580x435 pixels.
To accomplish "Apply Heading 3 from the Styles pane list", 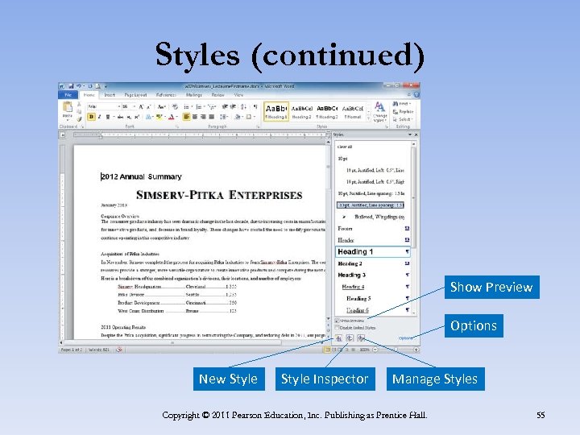I will click(x=373, y=275).
